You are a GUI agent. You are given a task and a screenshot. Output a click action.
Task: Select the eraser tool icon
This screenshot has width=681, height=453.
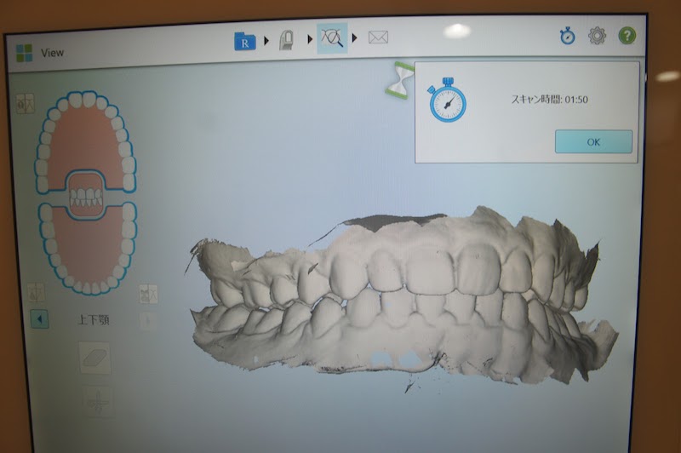(94, 358)
